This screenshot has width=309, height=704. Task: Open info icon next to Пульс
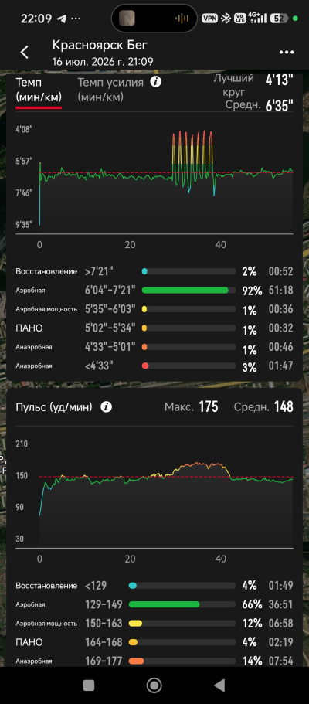click(106, 407)
